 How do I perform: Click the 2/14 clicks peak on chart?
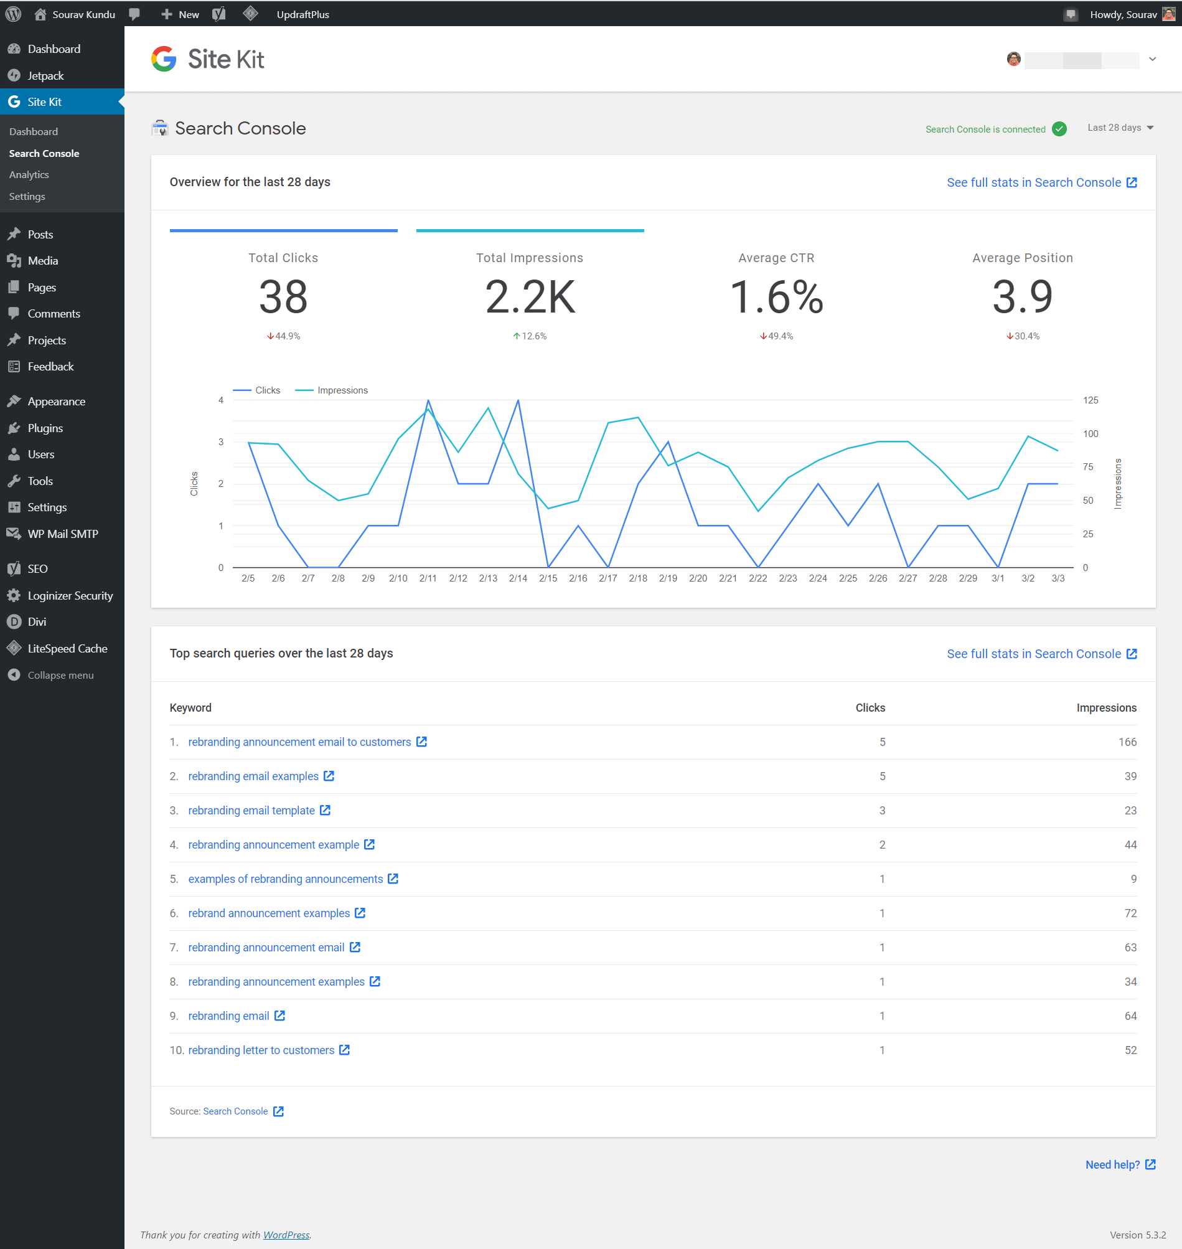click(x=518, y=400)
